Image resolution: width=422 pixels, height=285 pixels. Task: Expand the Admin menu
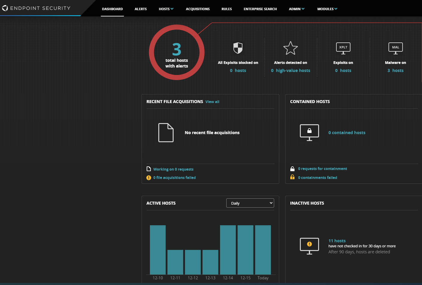point(296,9)
